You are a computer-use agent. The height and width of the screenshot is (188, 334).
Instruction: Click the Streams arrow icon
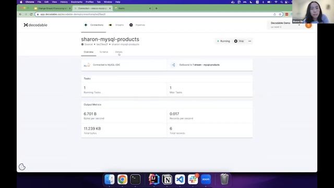pos(110,25)
